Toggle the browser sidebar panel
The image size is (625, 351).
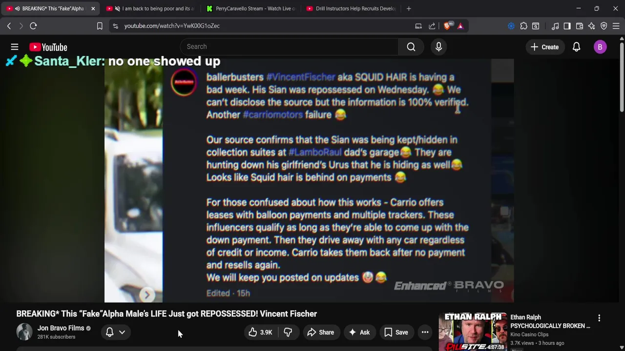(x=567, y=26)
